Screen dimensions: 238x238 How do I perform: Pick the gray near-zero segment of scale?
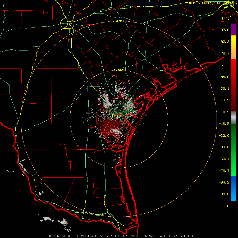pyautogui.click(x=234, y=118)
